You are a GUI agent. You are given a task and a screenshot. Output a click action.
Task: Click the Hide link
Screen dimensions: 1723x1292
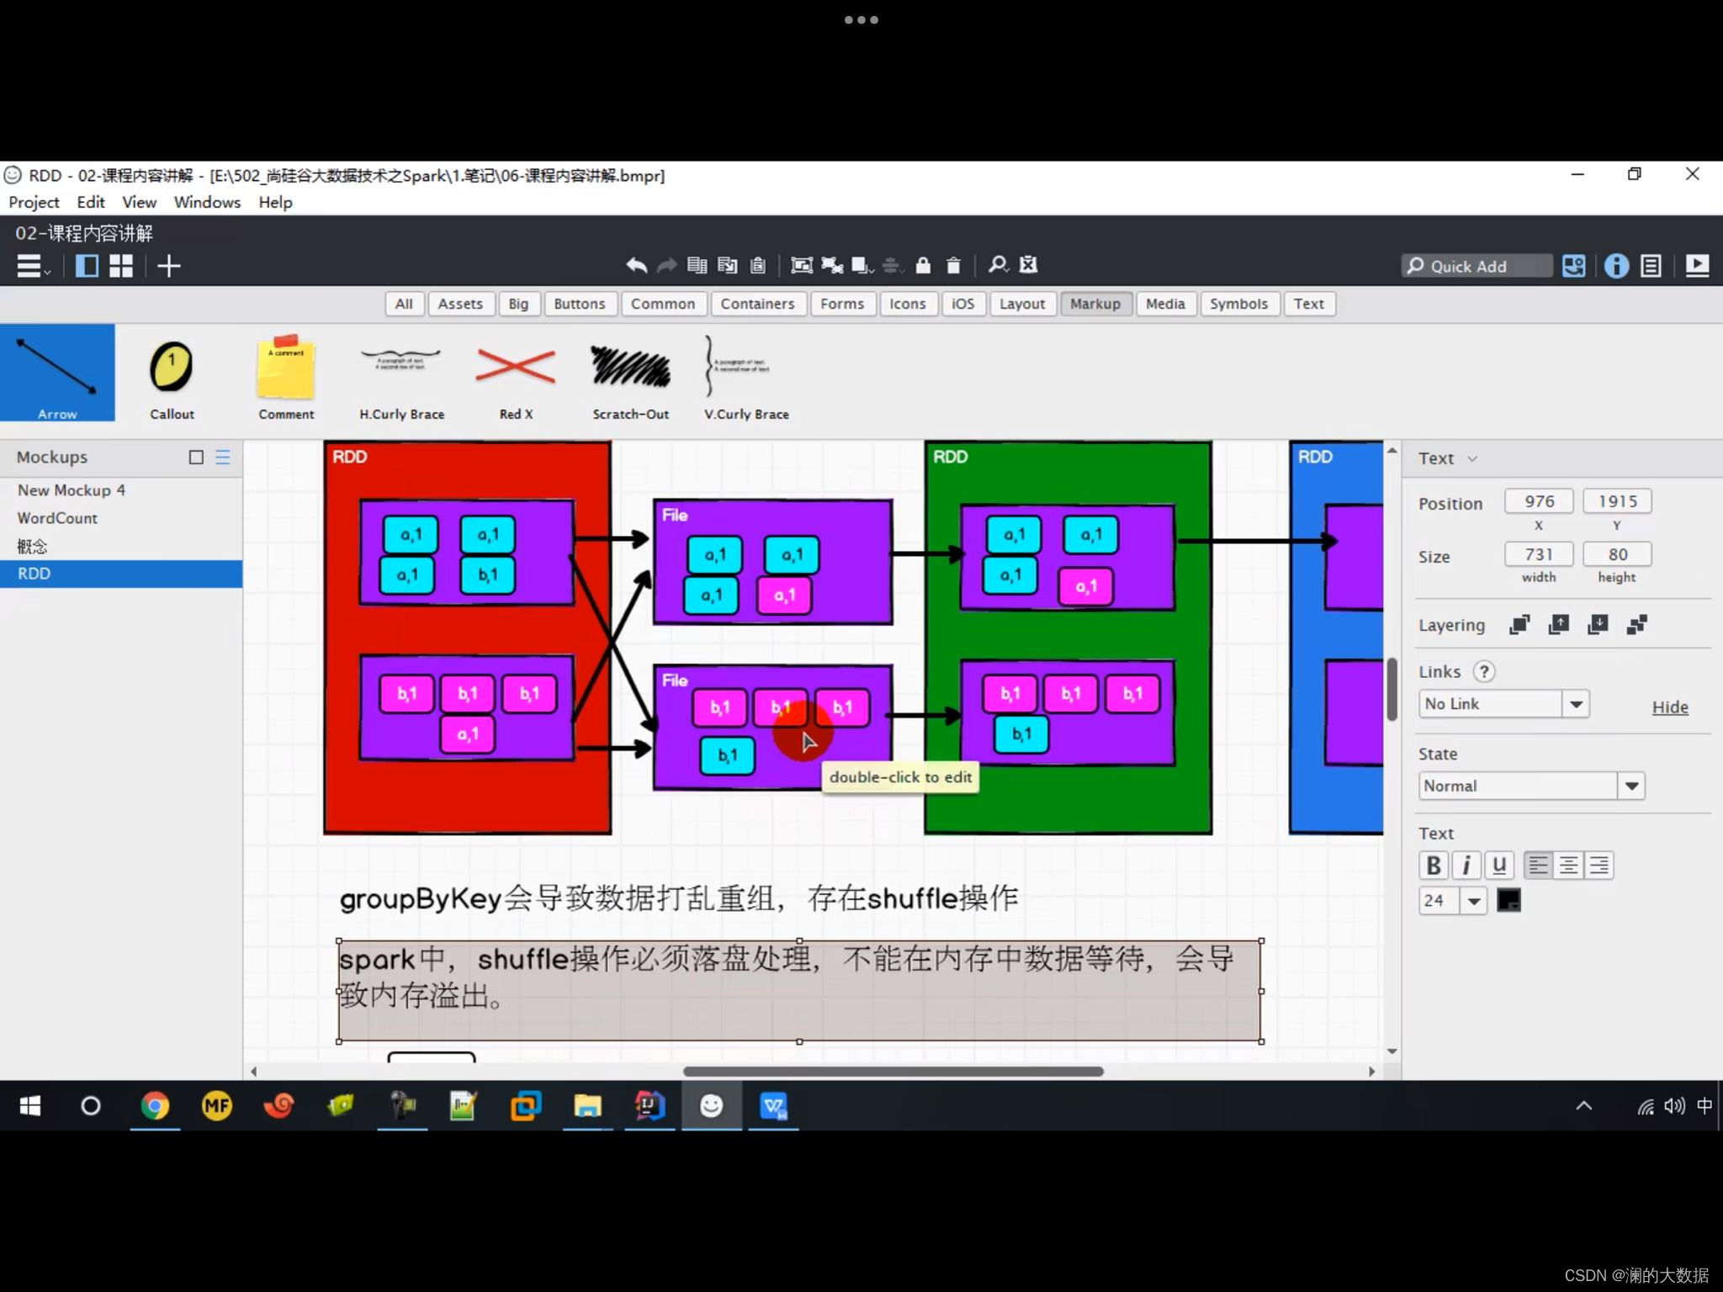(1669, 707)
